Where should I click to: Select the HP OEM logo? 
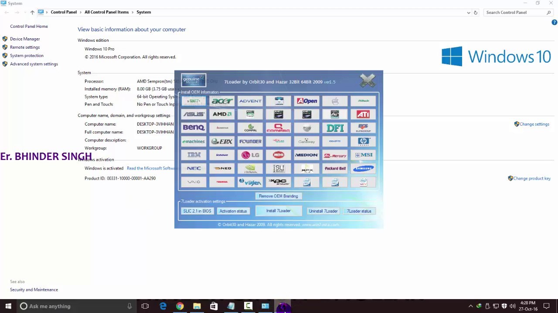click(x=363, y=141)
